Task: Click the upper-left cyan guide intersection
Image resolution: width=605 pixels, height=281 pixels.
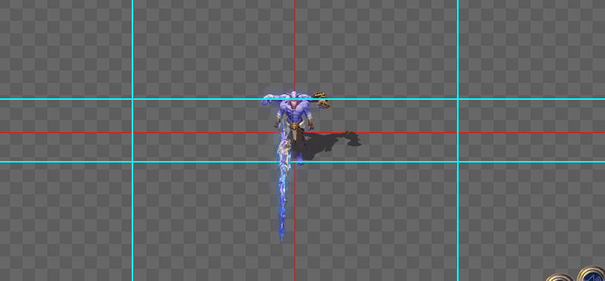Action: pyautogui.click(x=132, y=99)
